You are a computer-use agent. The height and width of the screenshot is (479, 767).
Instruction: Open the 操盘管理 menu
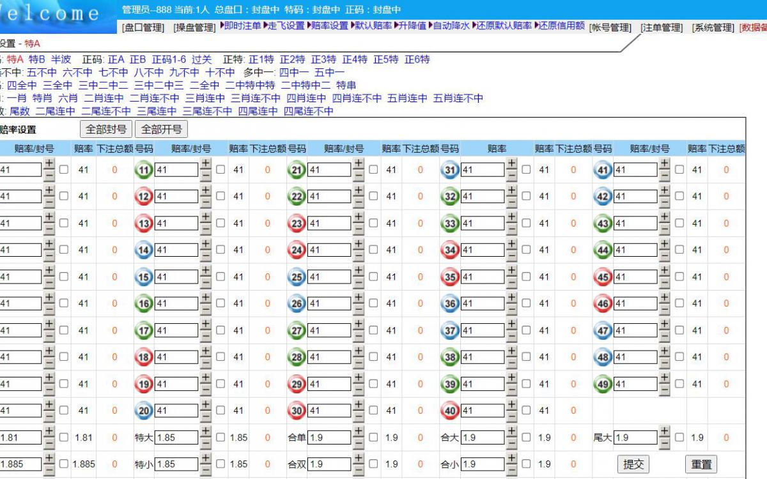(195, 27)
